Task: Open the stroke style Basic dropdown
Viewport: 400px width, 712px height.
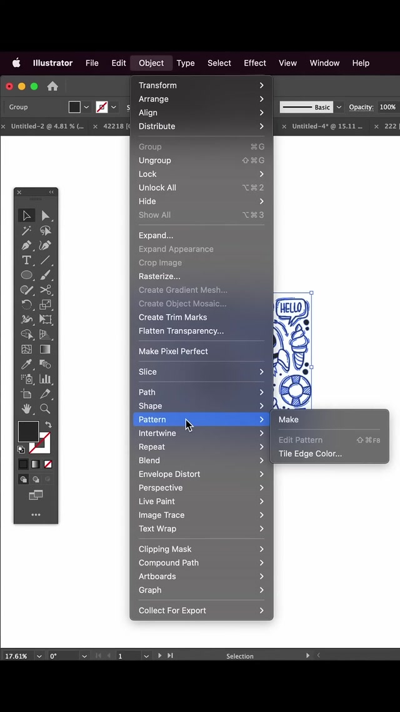Action: tap(339, 107)
